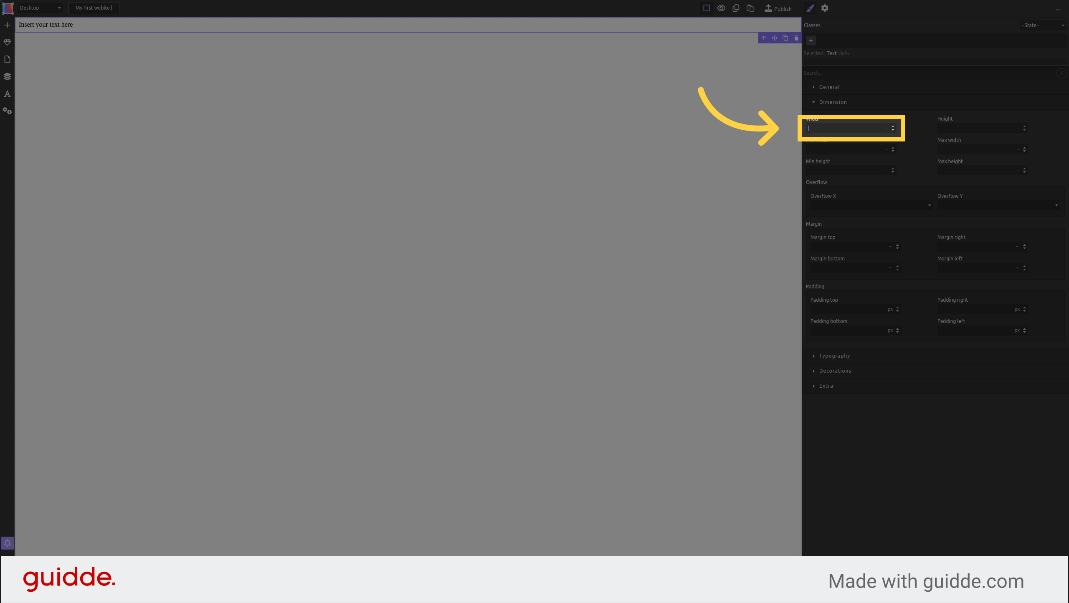Expand the Typography section
Screen dimensions: 1069x603
(935, 356)
